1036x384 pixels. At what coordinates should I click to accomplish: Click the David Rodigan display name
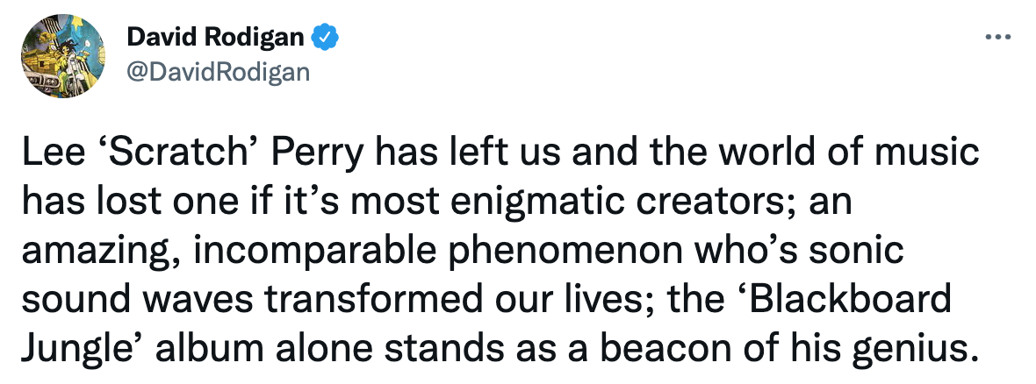215,39
